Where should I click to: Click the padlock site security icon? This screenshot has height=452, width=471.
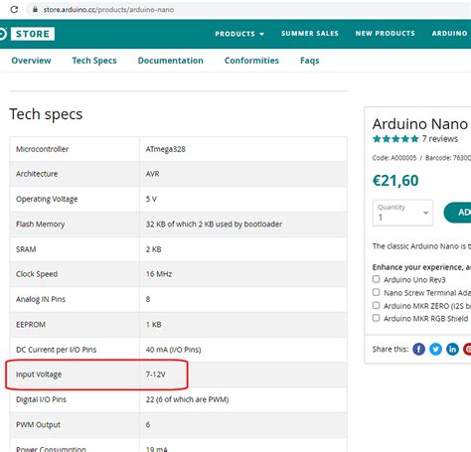pyautogui.click(x=35, y=9)
